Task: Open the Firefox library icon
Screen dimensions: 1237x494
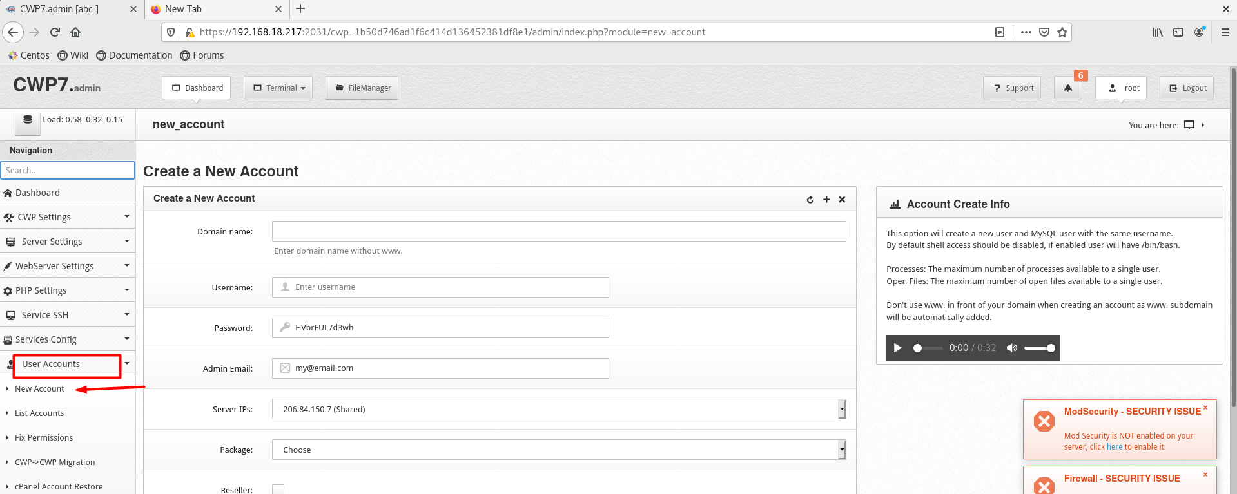Action: tap(1158, 32)
